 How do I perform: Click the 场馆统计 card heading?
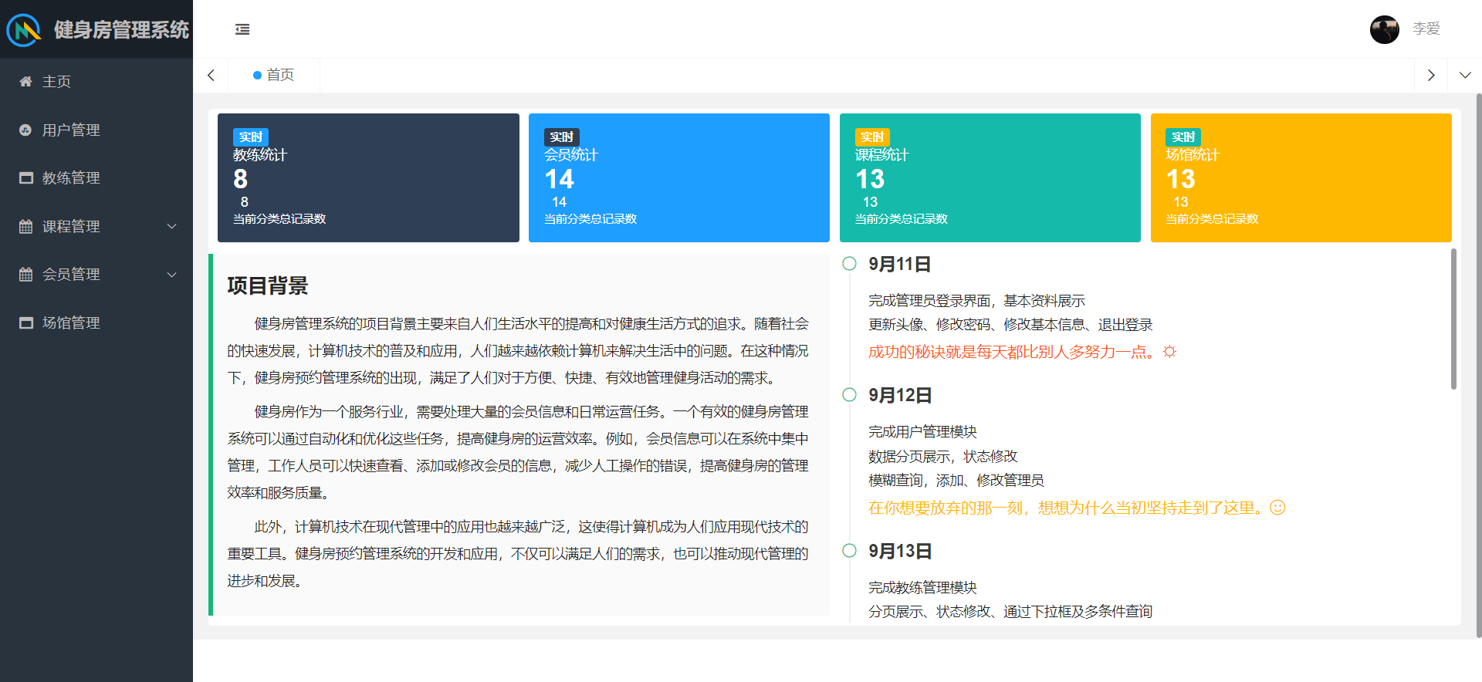pyautogui.click(x=1193, y=154)
